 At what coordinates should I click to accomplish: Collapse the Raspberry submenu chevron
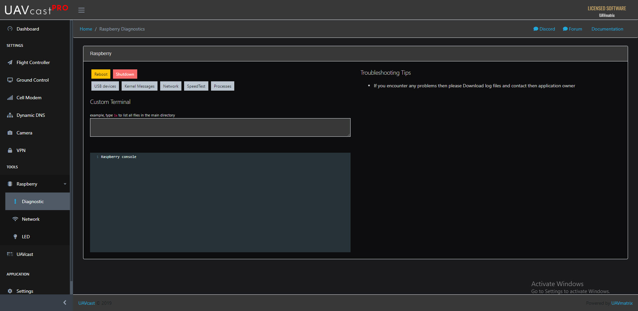(x=65, y=184)
